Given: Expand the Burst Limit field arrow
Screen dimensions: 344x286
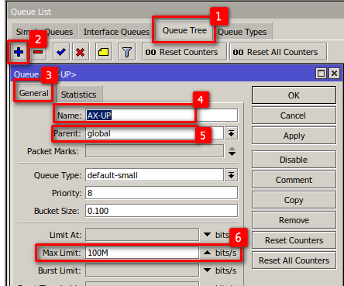Looking at the screenshot, I should [x=207, y=270].
